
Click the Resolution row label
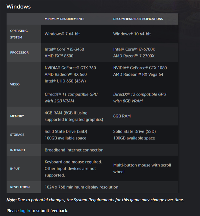20,187
